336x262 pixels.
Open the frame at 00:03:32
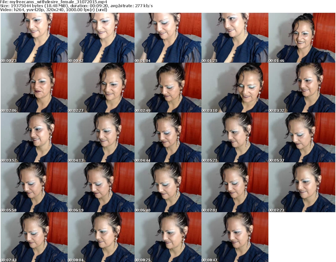click(x=302, y=88)
